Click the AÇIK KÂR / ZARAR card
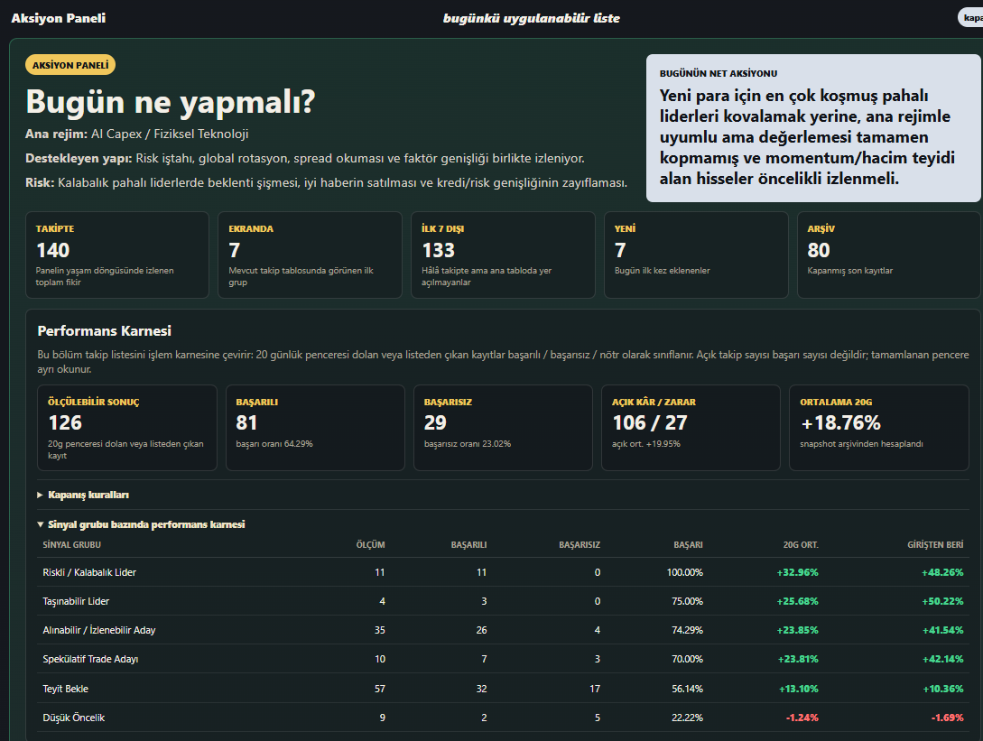Screen dimensions: 983x741 coord(691,428)
